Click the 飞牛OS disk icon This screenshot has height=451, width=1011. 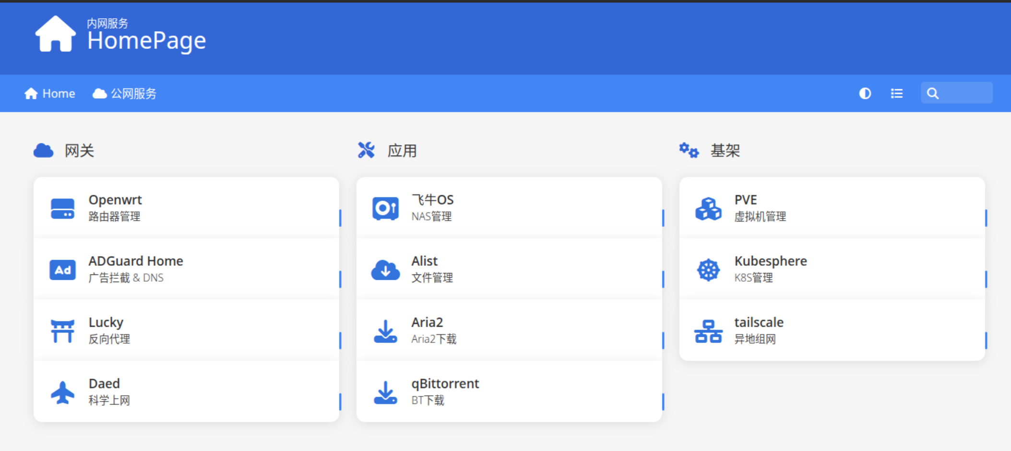[x=385, y=209]
